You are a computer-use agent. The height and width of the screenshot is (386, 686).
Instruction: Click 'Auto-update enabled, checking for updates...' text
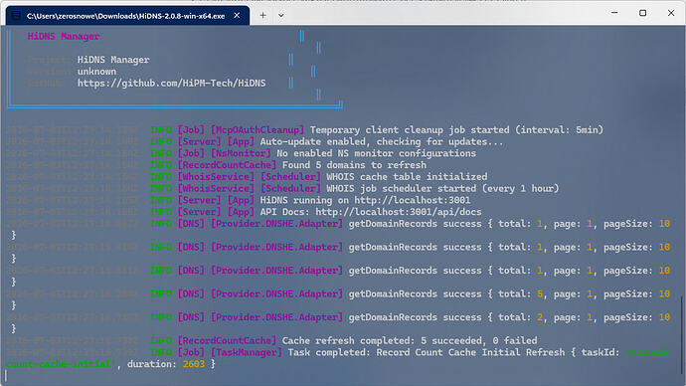pos(382,142)
